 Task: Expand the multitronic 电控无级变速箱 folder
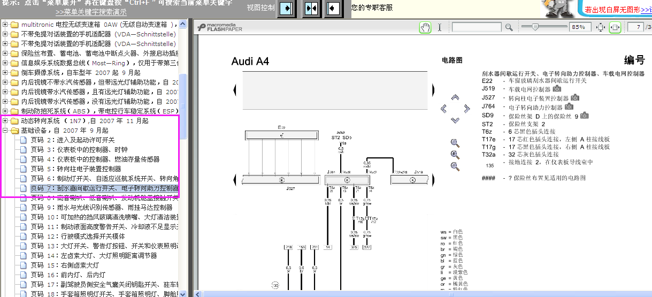coord(5,25)
